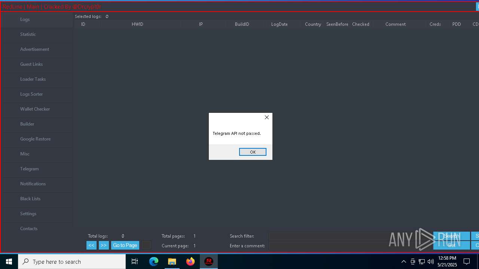The height and width of the screenshot is (269, 479).
Task: Click the Enter a comment field
Action: click(x=350, y=246)
